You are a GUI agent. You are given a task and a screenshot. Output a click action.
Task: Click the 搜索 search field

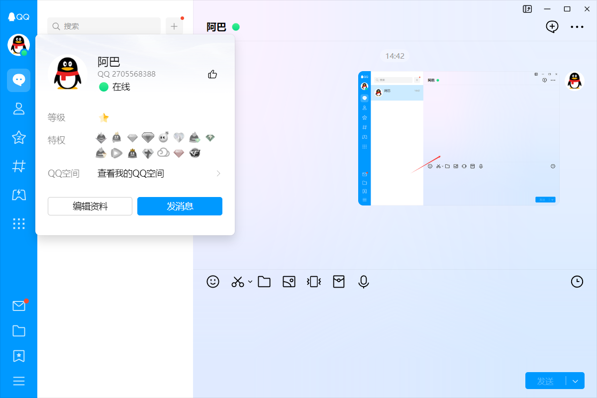point(104,26)
